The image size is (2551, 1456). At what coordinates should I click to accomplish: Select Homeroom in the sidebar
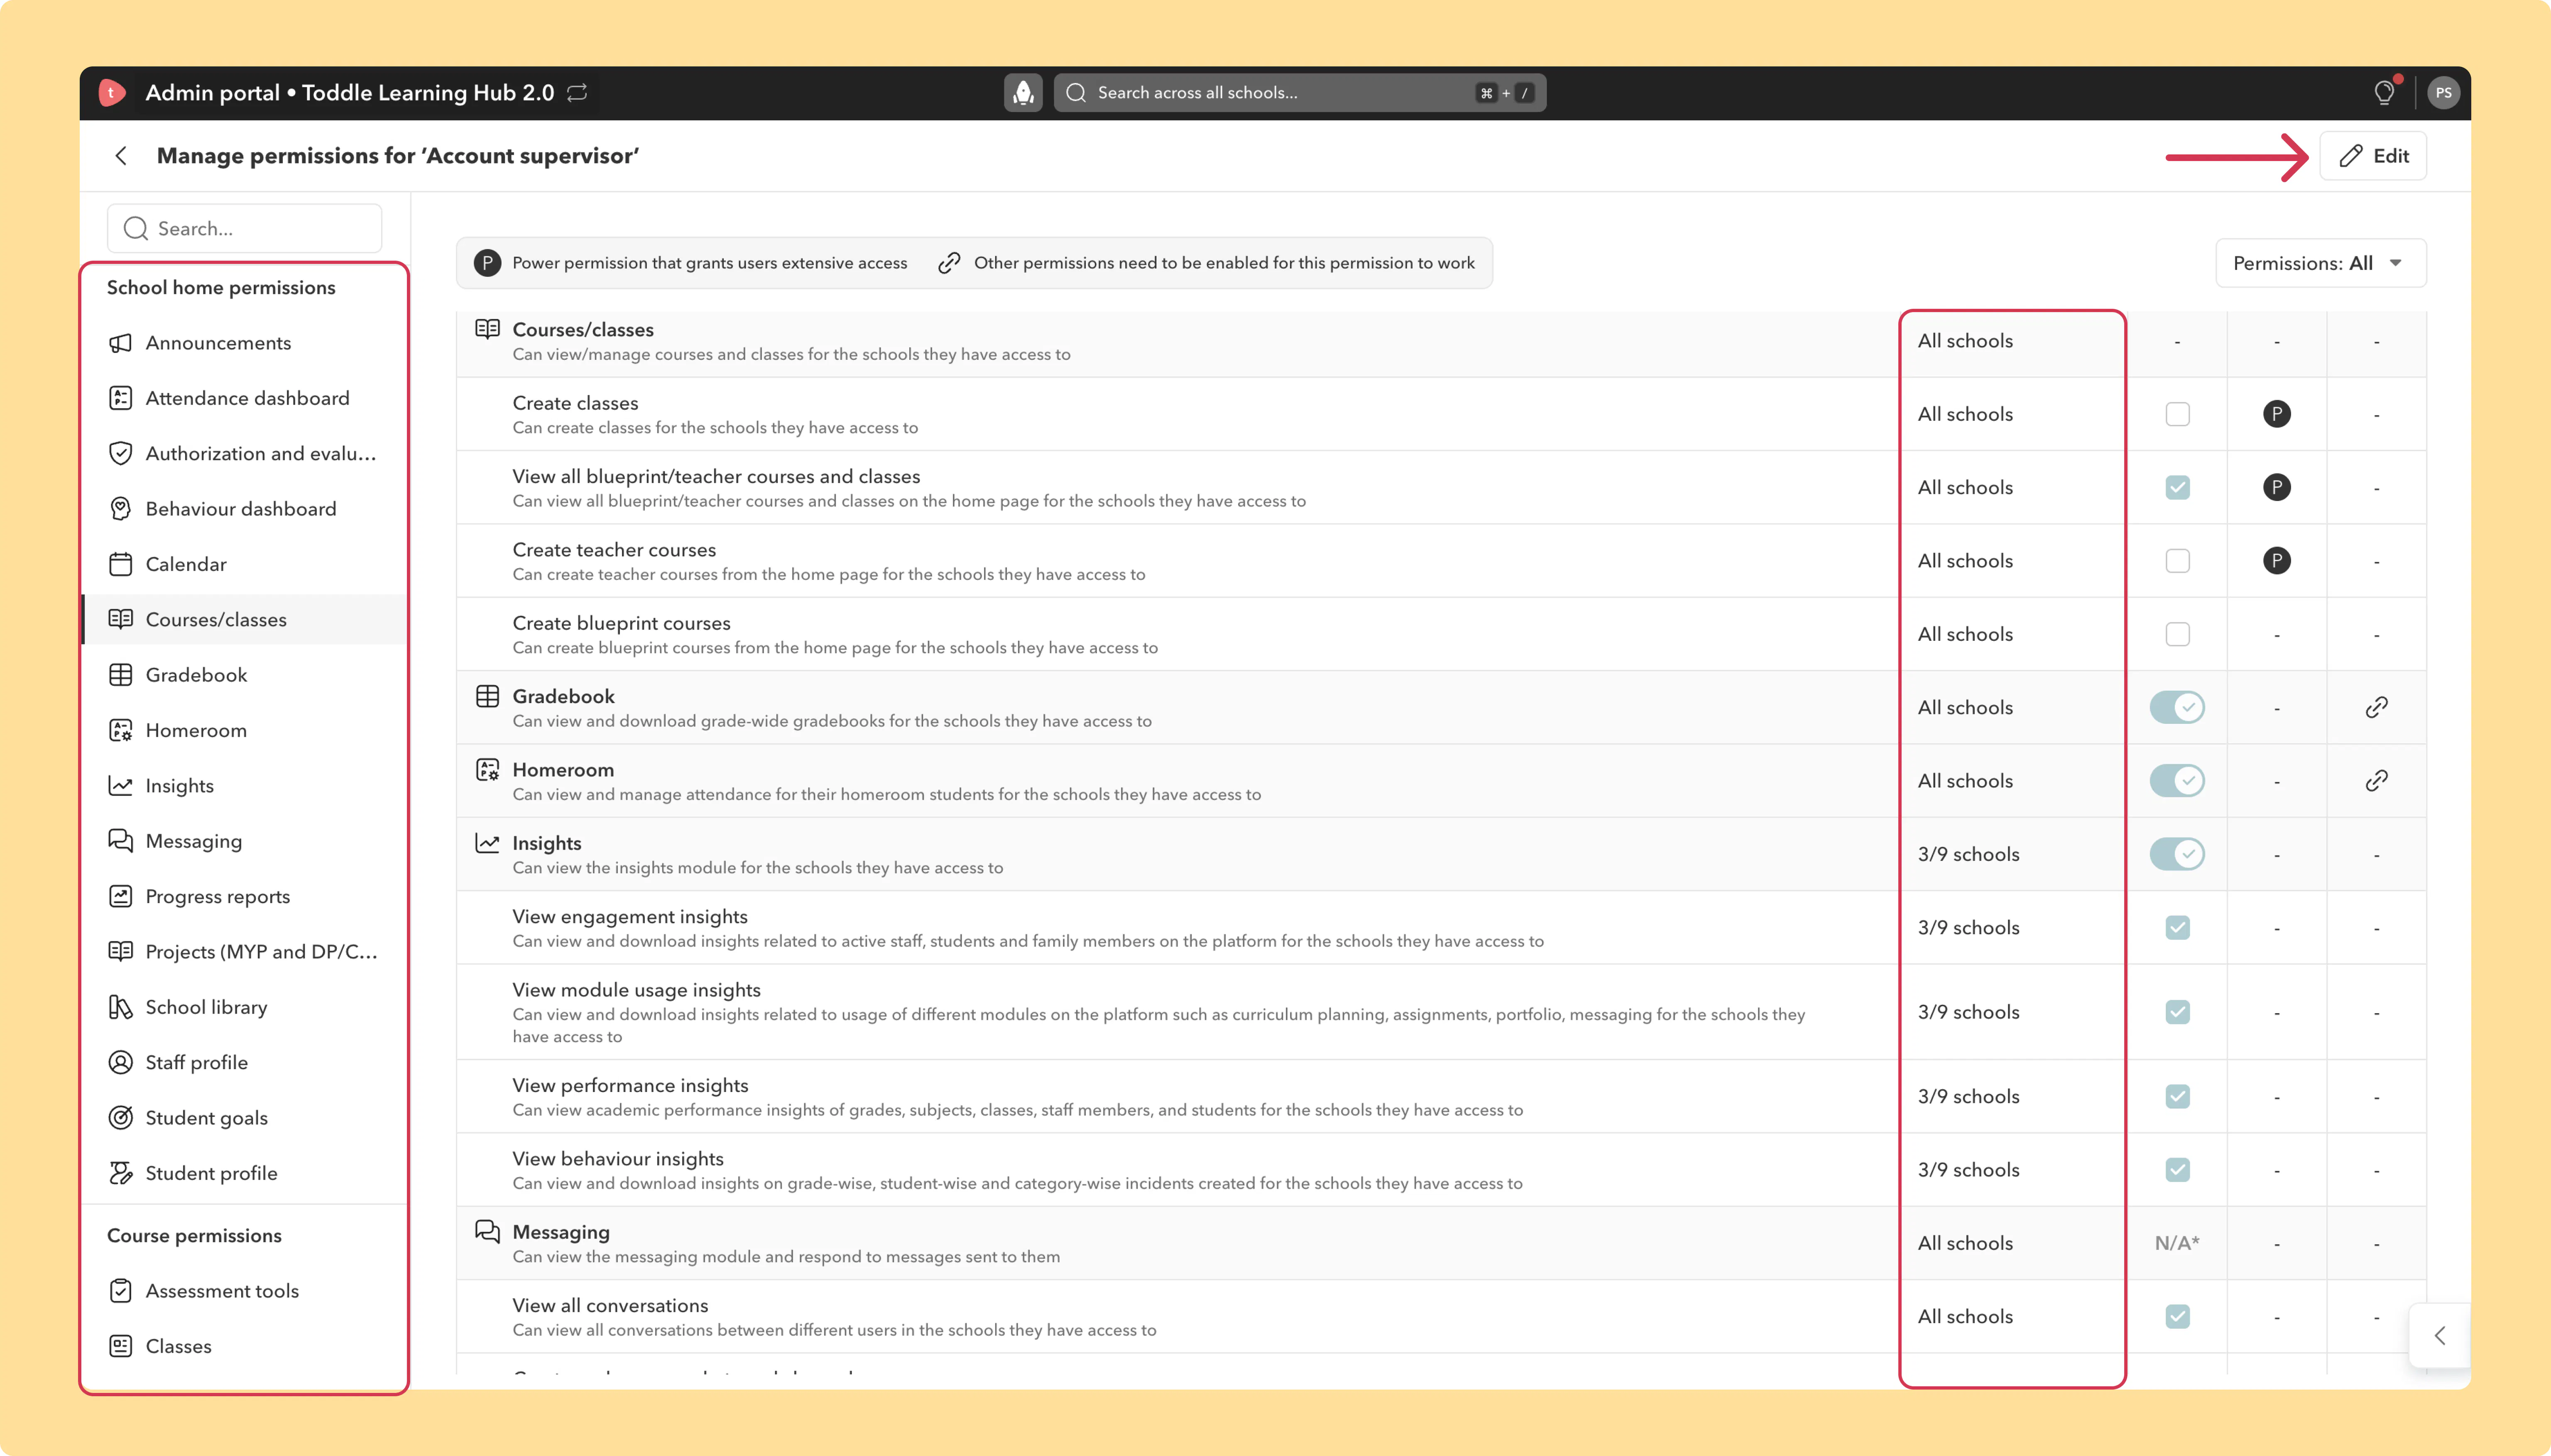pyautogui.click(x=245, y=731)
